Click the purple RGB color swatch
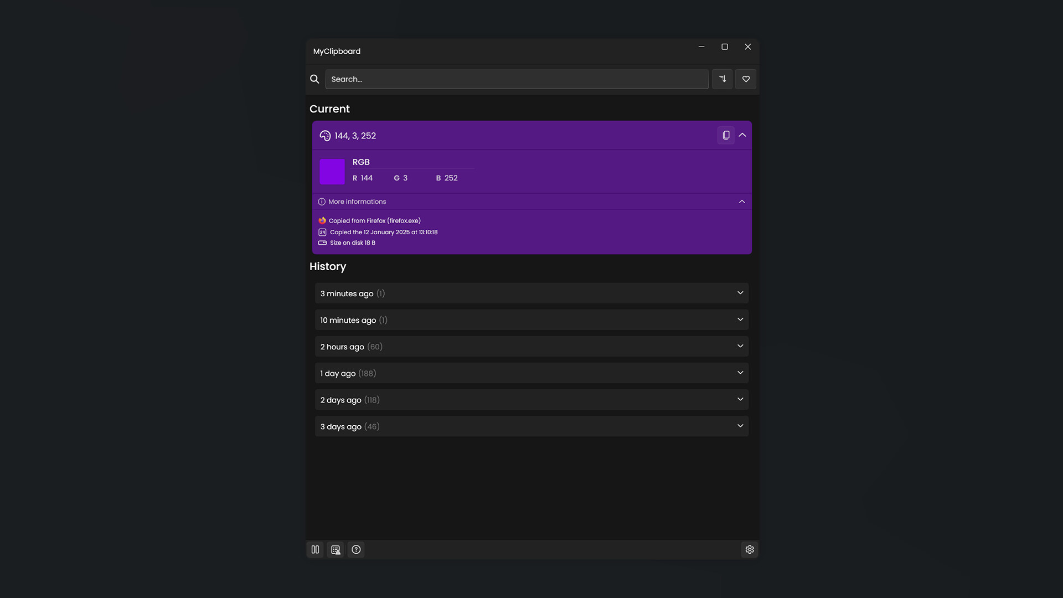 (332, 172)
